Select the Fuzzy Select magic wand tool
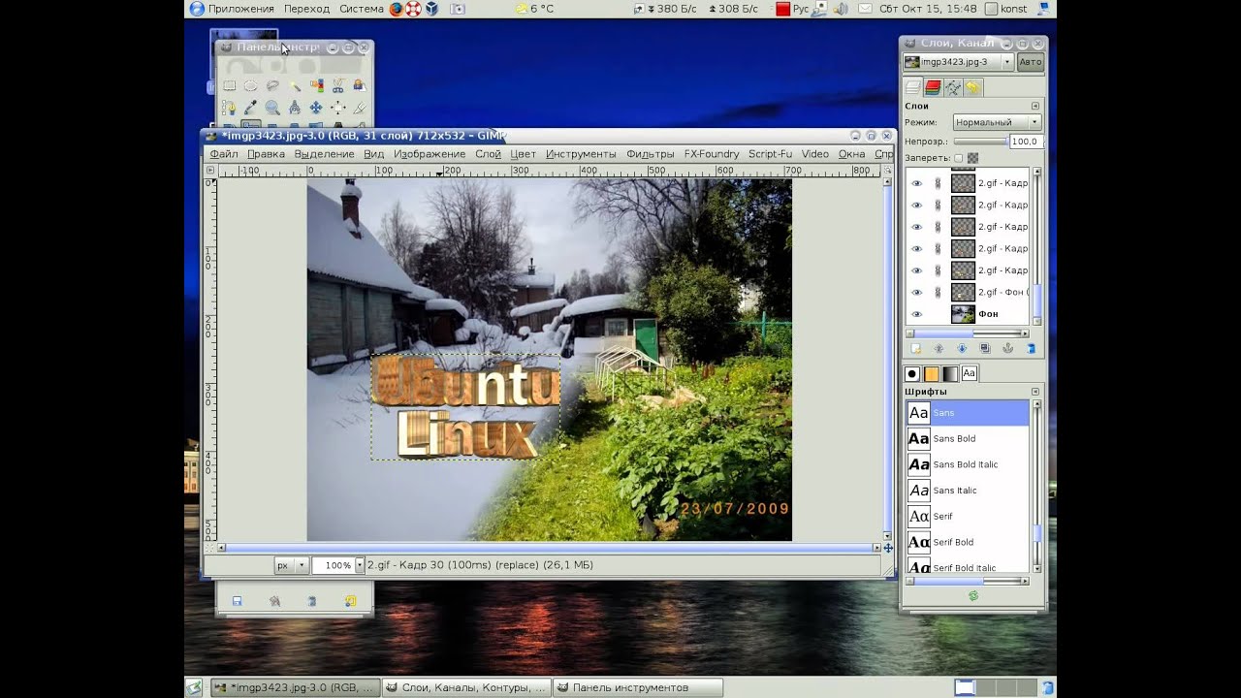The height and width of the screenshot is (698, 1241). [295, 85]
